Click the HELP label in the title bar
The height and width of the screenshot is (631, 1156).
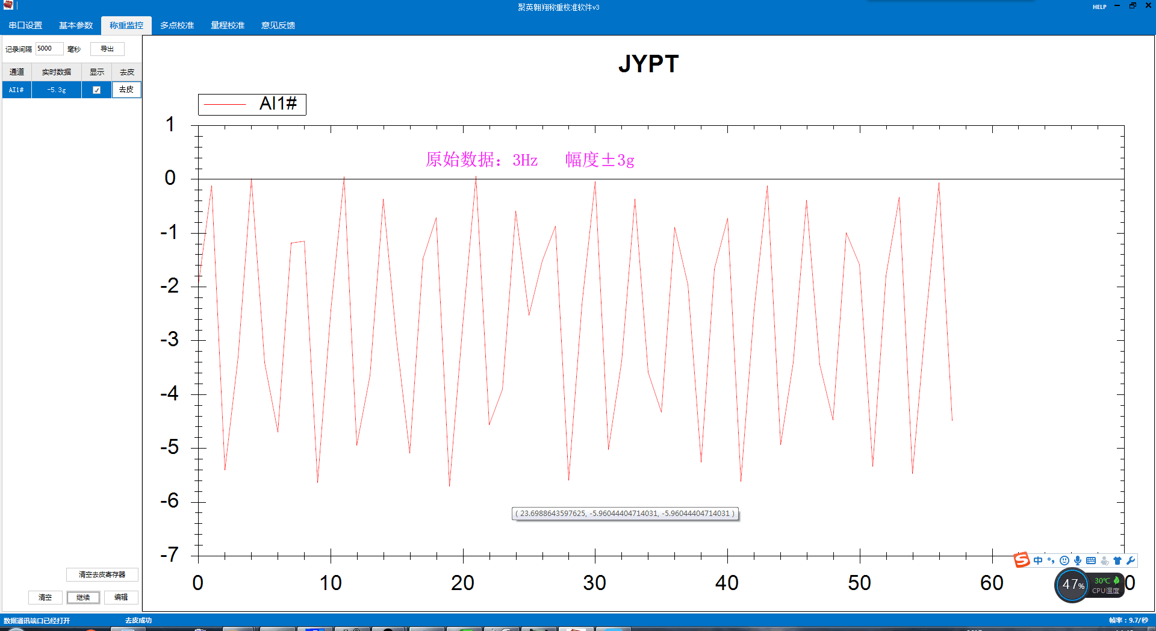click(x=1099, y=7)
